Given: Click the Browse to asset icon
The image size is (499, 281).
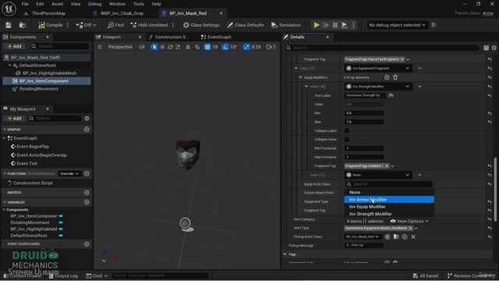Looking at the screenshot, I should tap(23, 25).
